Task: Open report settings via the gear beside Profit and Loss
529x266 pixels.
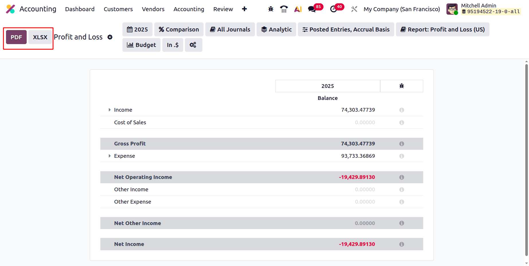Action: coord(110,37)
